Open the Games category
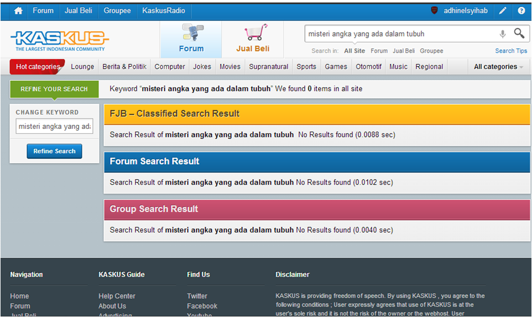Viewport: 532px width, 317px height. pyautogui.click(x=336, y=67)
